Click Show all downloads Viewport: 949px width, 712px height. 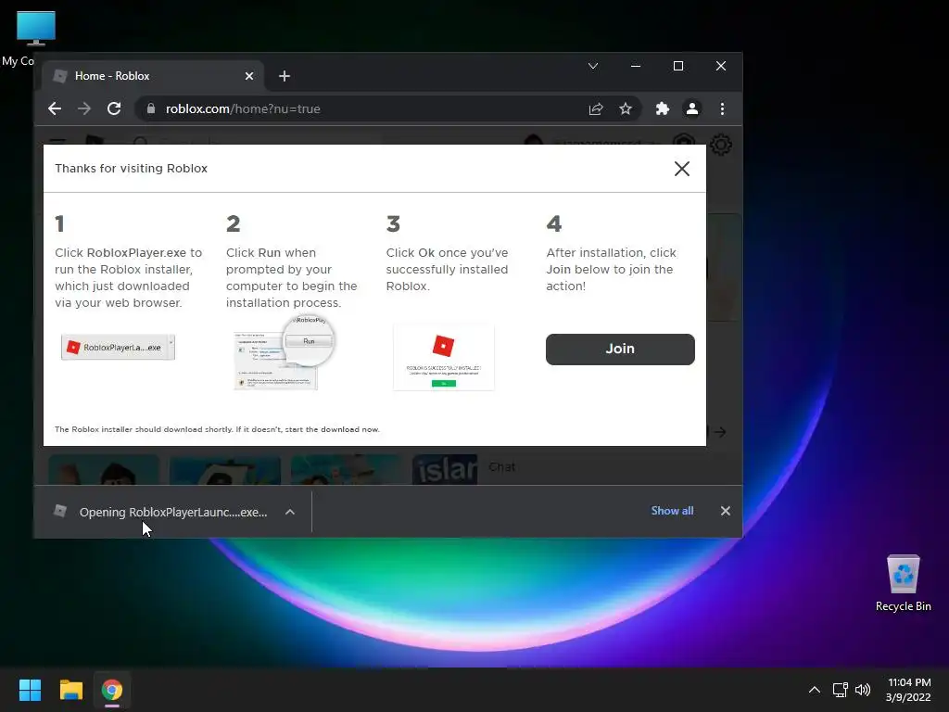673,511
